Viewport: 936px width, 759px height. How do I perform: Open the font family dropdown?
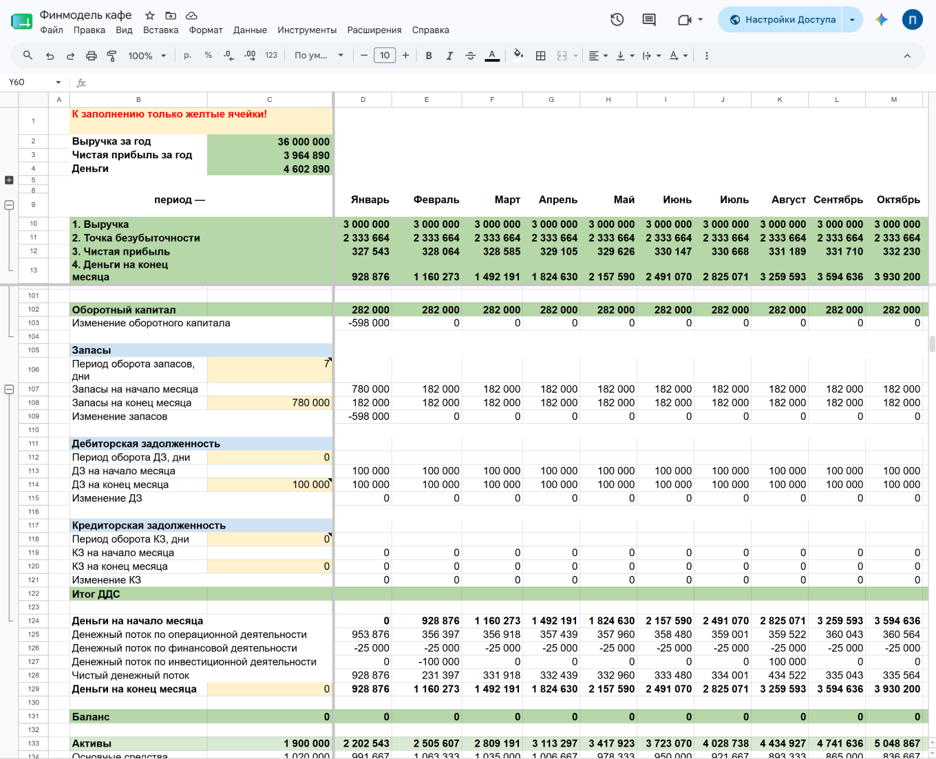click(x=319, y=56)
